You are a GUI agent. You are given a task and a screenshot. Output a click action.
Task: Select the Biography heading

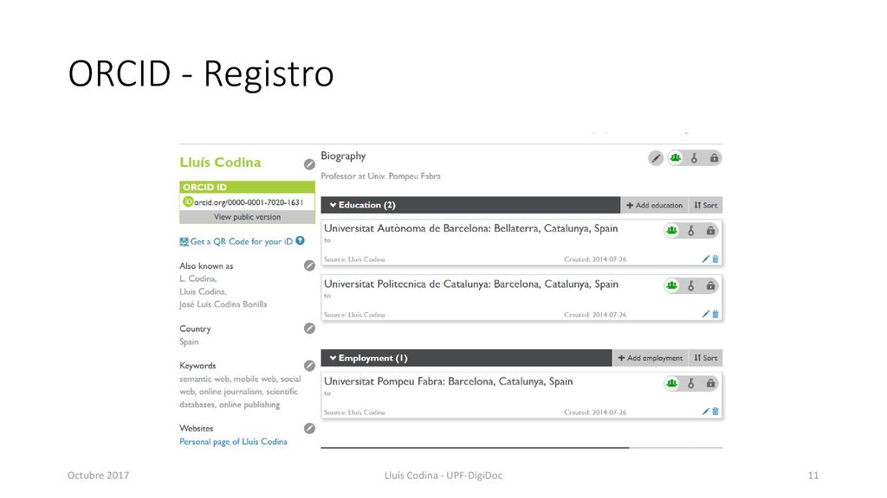click(x=343, y=156)
